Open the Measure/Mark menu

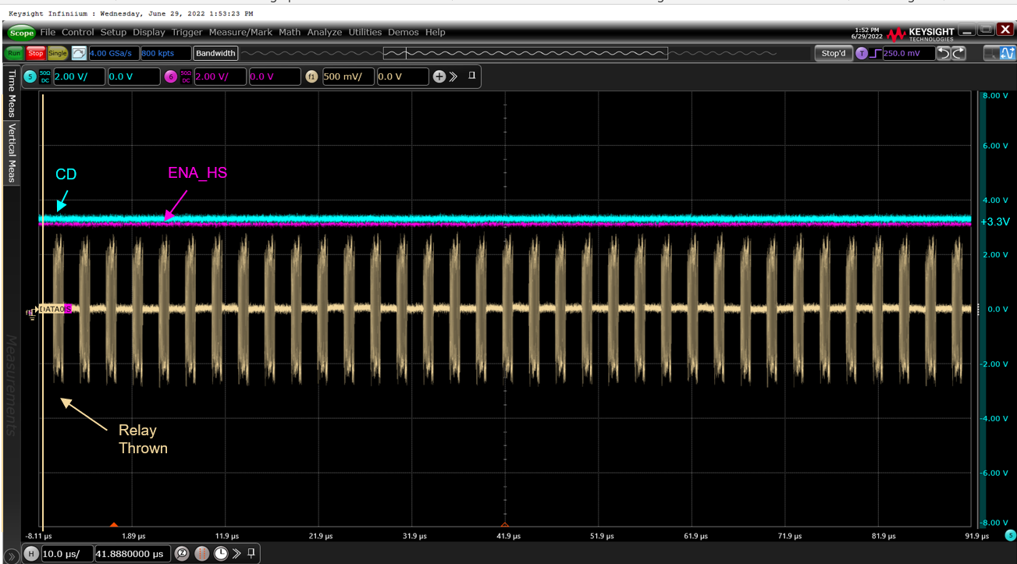click(x=240, y=32)
